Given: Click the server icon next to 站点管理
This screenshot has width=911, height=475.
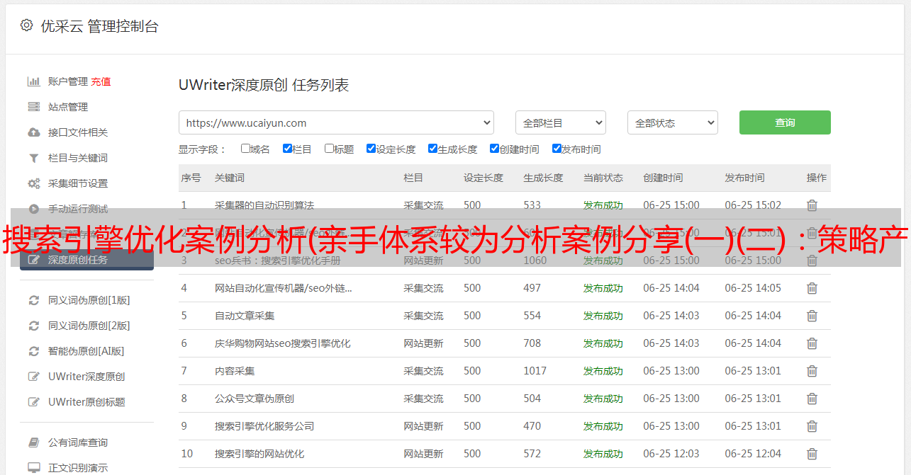Looking at the screenshot, I should [x=33, y=107].
